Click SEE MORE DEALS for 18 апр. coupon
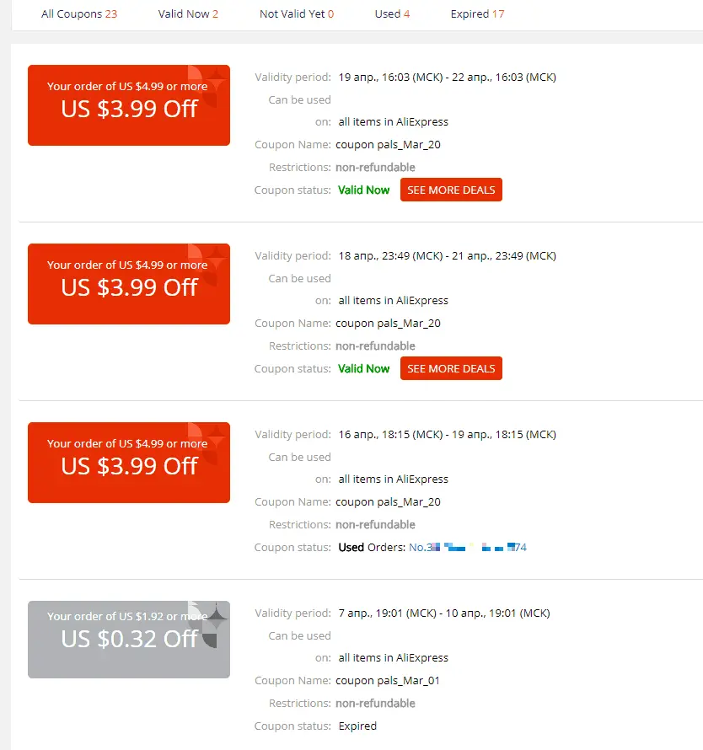The height and width of the screenshot is (750, 703). point(451,368)
